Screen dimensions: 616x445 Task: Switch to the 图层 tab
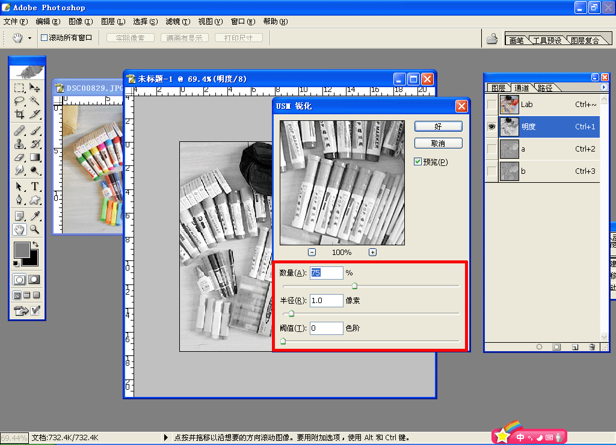499,88
